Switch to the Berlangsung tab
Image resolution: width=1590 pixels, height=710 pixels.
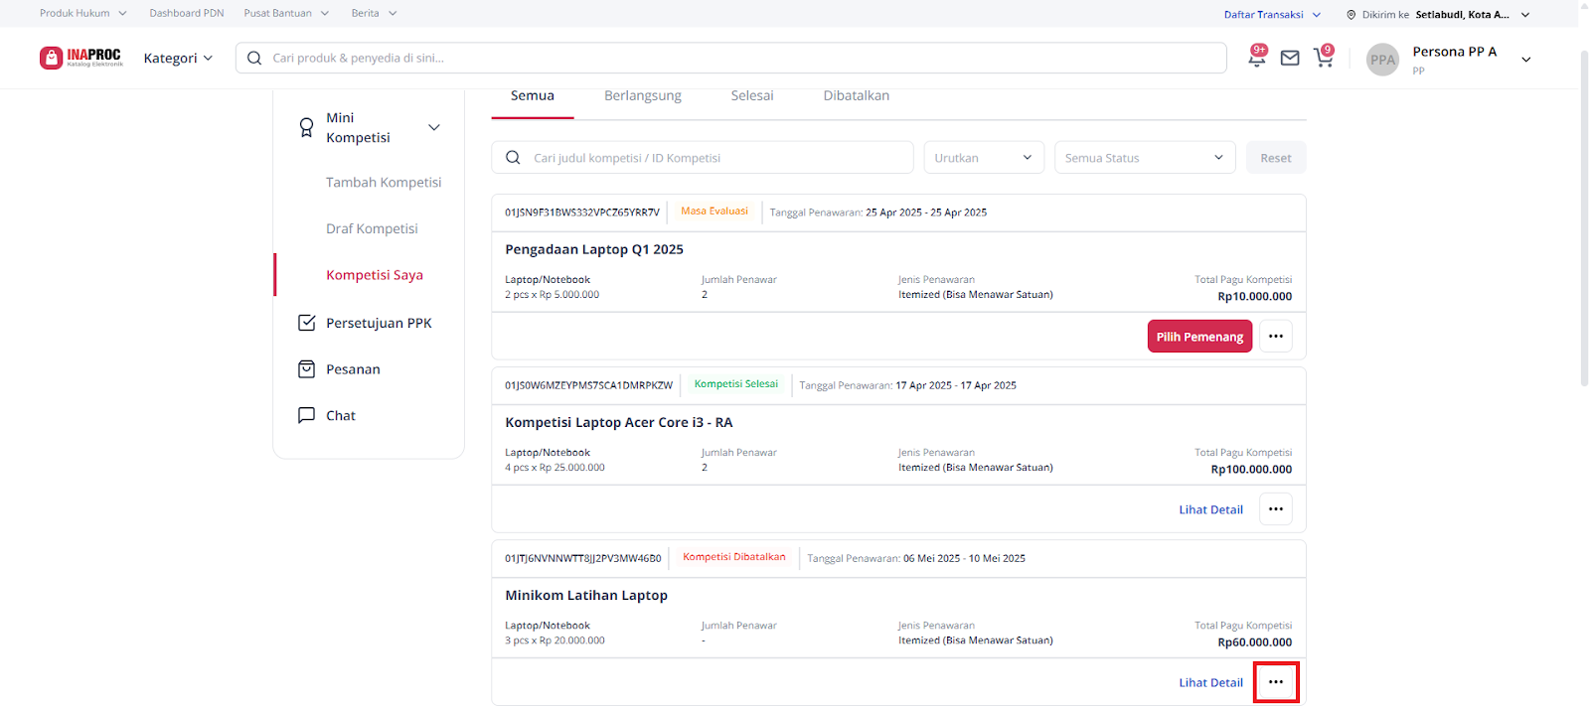click(642, 96)
